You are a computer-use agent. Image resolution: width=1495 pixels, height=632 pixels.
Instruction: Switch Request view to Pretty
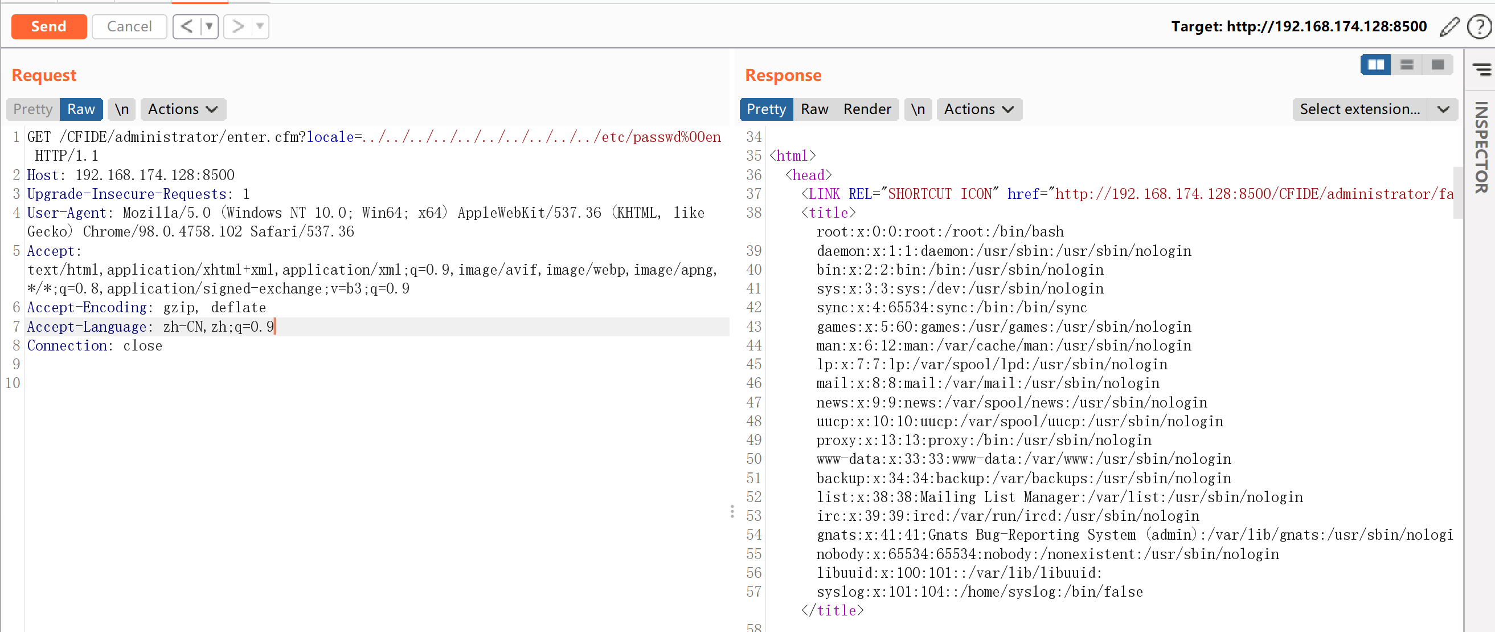(33, 109)
